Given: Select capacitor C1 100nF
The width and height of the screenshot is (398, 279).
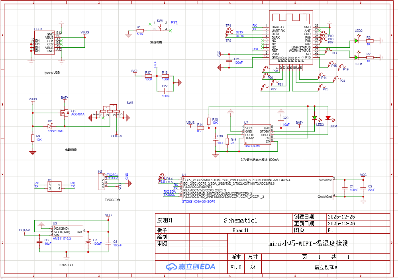Looking at the screenshot, I should [x=345, y=188].
